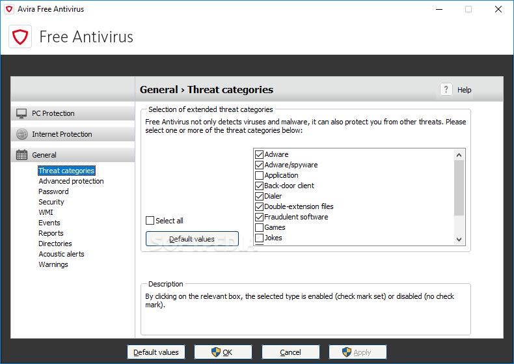Image resolution: width=514 pixels, height=364 pixels.
Task: Enable the Games checkbox
Action: pyautogui.click(x=260, y=228)
